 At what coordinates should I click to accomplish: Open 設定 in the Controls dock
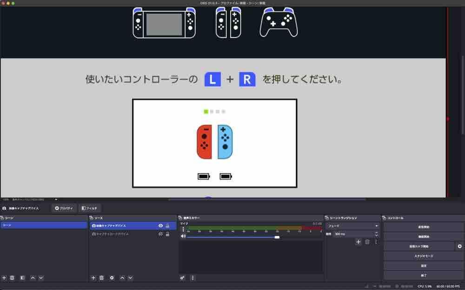[424, 266]
